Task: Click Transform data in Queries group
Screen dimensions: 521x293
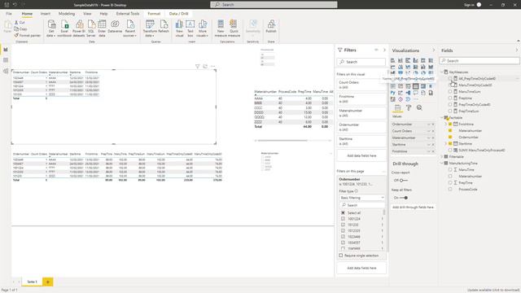Action: coord(150,28)
